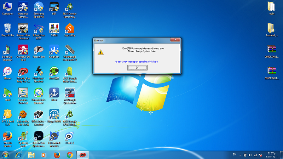283x159 pixels.
Task: Open Windows Media Player taskbar icon
Action: [44, 155]
